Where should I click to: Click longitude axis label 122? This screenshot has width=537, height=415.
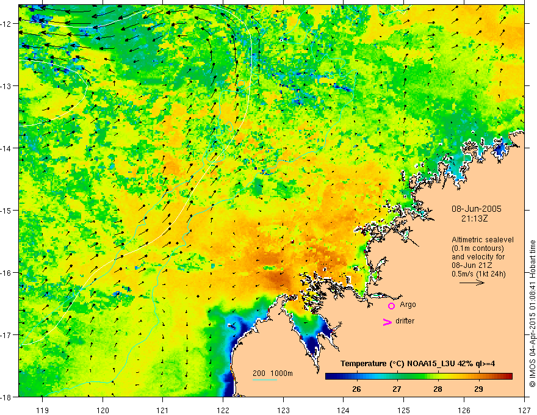coord(223,410)
